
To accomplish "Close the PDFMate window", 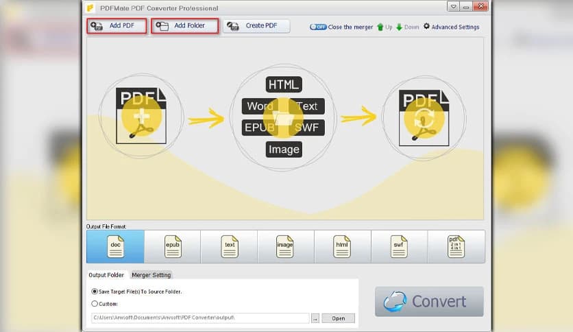I will pyautogui.click(x=480, y=6).
